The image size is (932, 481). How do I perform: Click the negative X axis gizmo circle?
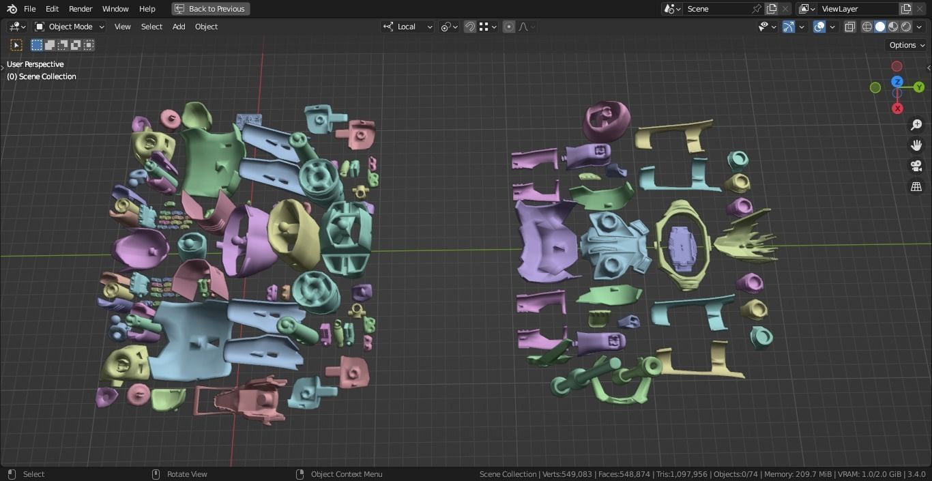(897, 66)
